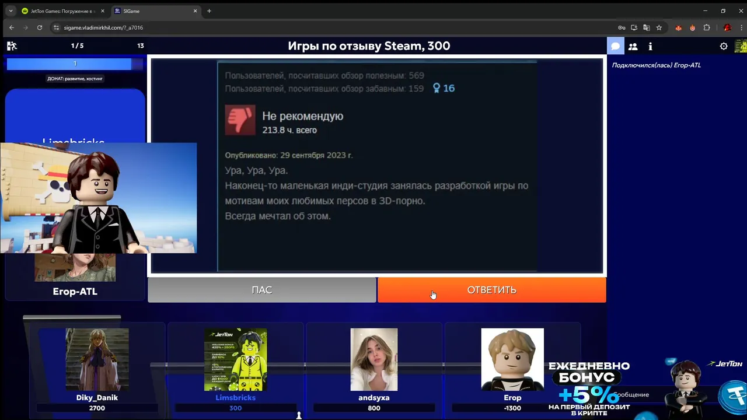747x420 pixels.
Task: Click the round progress bar labeled 1
Action: point(75,64)
